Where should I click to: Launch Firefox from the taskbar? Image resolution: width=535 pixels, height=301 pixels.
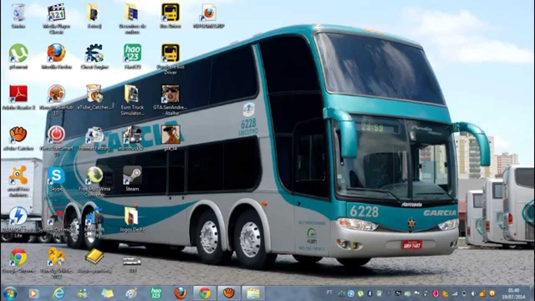point(181,293)
